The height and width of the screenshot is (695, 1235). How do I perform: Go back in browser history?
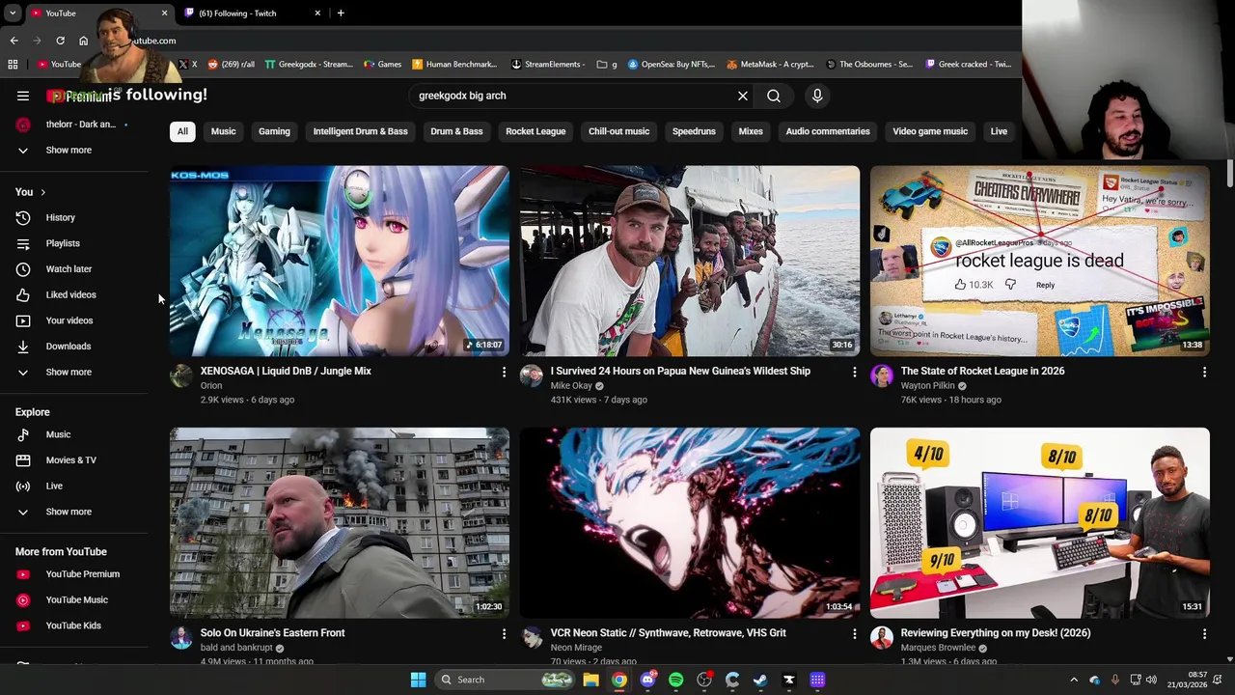pyautogui.click(x=14, y=41)
